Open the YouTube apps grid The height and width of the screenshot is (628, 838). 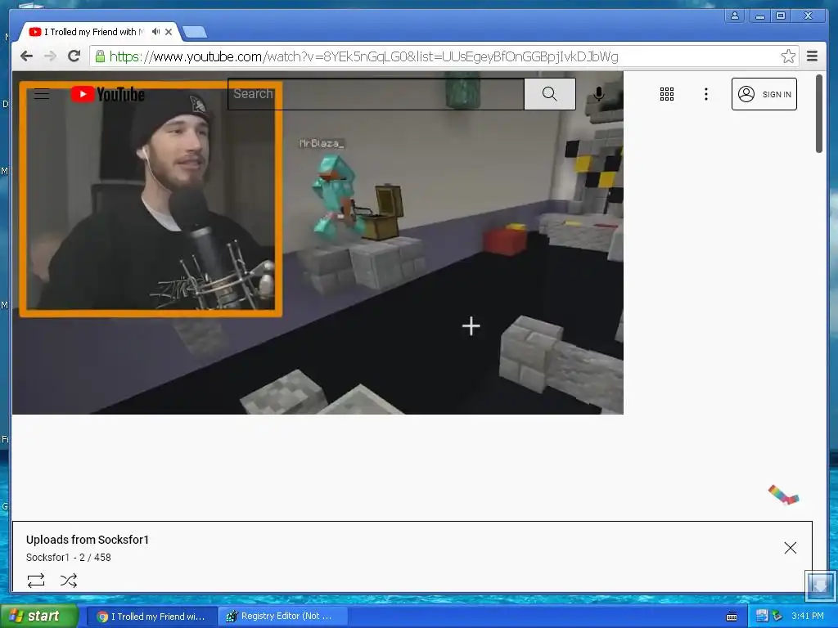click(x=666, y=94)
